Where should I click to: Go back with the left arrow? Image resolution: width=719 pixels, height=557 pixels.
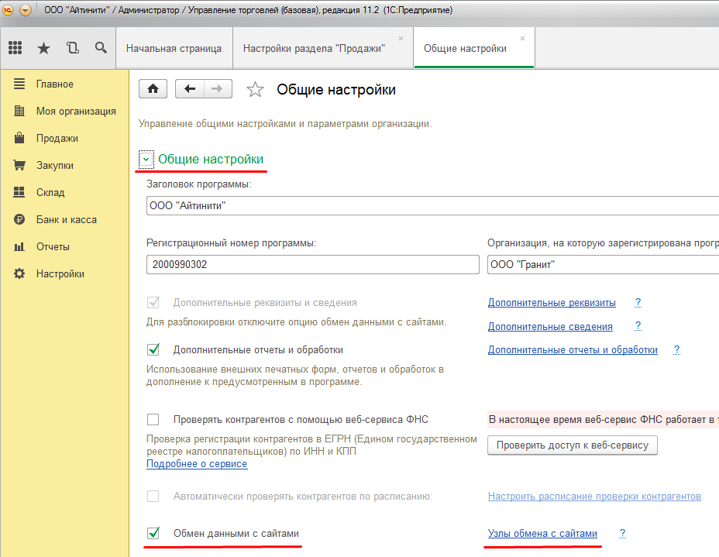189,88
